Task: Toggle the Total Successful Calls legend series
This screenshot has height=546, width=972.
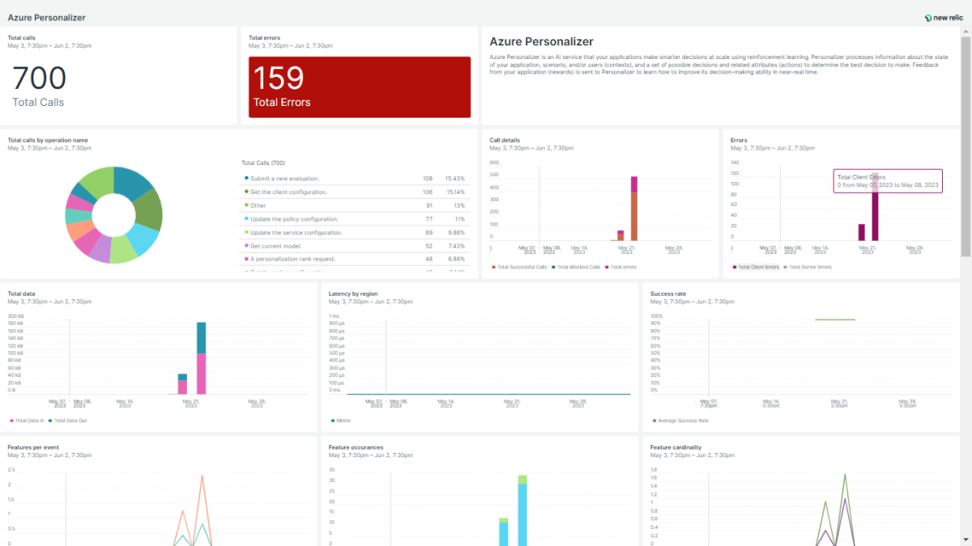Action: (519, 266)
